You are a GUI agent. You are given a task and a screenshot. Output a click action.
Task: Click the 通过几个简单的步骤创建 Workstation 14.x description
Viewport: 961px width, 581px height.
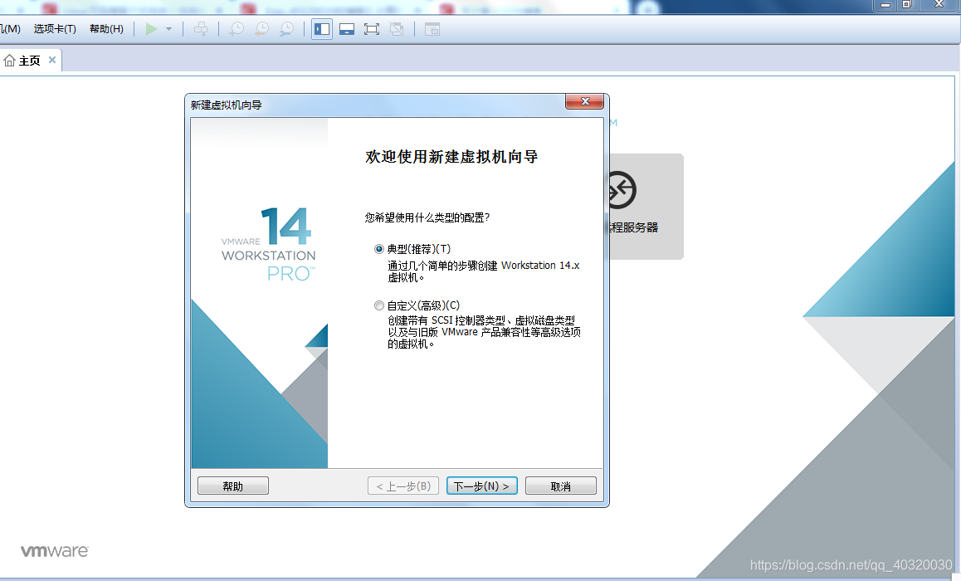(484, 271)
